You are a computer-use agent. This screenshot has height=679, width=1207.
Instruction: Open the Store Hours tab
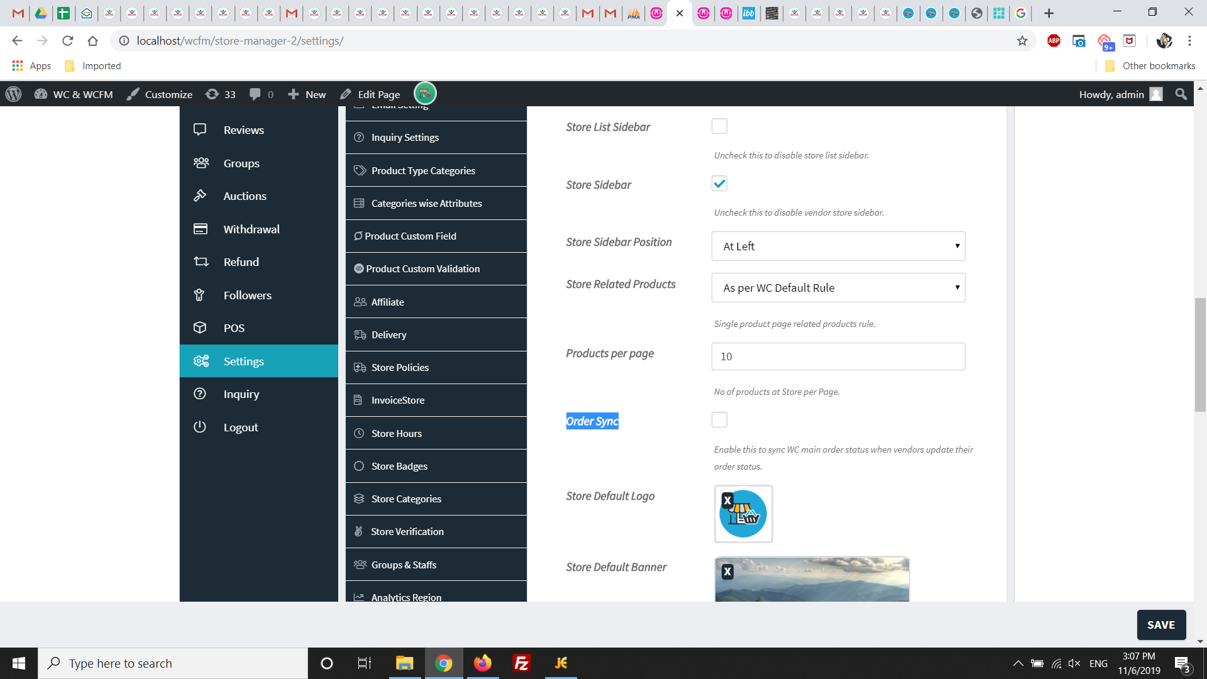coord(436,433)
